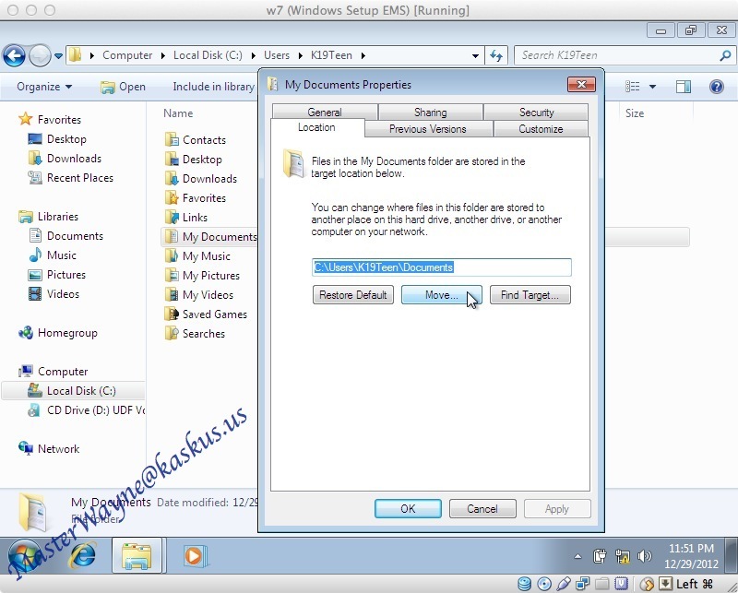Click the folder path text field
This screenshot has width=738, height=593.
(x=442, y=267)
